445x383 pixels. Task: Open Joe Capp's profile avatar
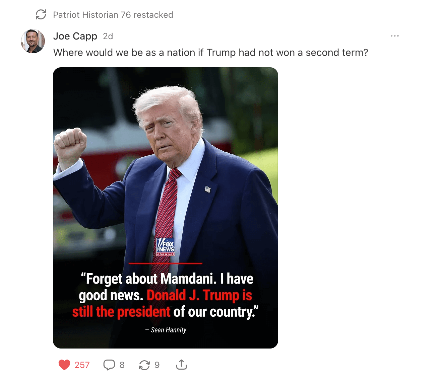[x=33, y=41]
